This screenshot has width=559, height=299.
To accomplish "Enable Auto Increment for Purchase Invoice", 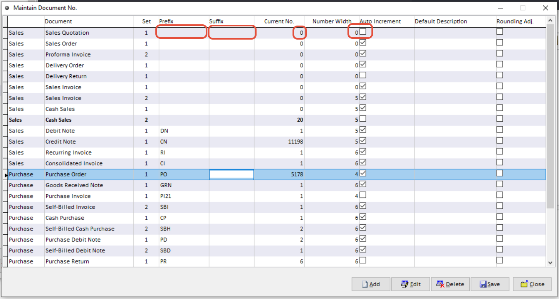I will (363, 195).
